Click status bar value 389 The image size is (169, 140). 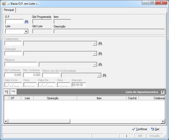(140, 136)
